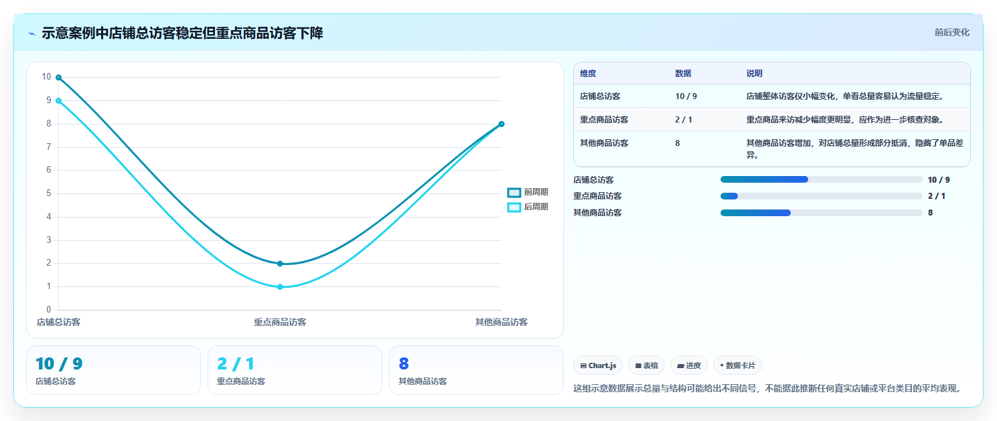
Task: Click the 10 / 9 value beside the progress bar
Action: (939, 179)
